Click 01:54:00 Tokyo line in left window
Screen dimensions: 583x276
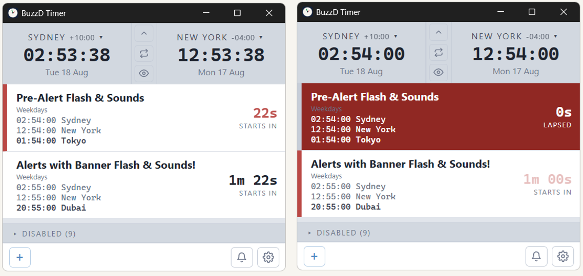coord(51,141)
